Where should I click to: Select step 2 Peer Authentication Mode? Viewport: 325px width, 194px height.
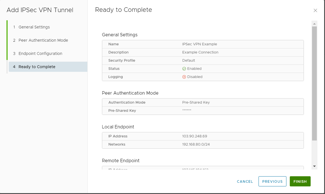click(x=43, y=40)
